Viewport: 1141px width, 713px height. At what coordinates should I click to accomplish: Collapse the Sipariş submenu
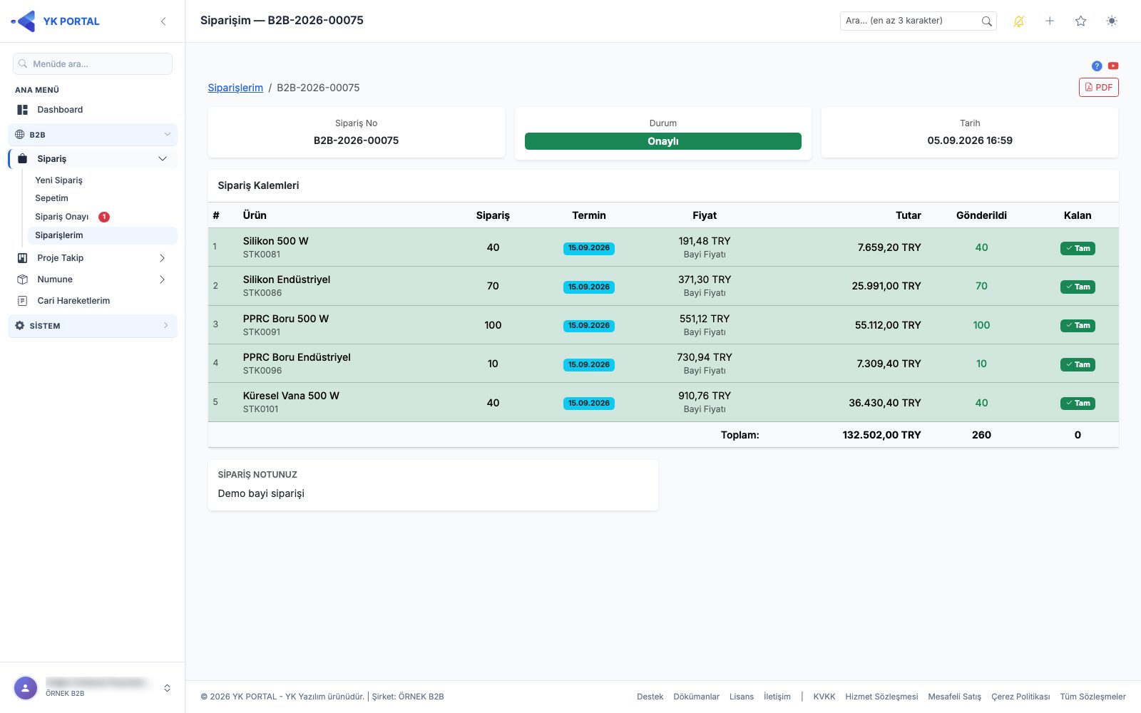click(93, 159)
